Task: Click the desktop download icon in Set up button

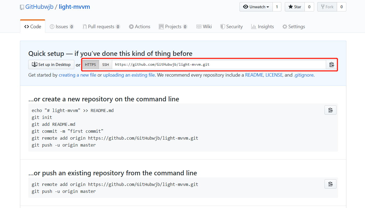Action: [x=35, y=64]
